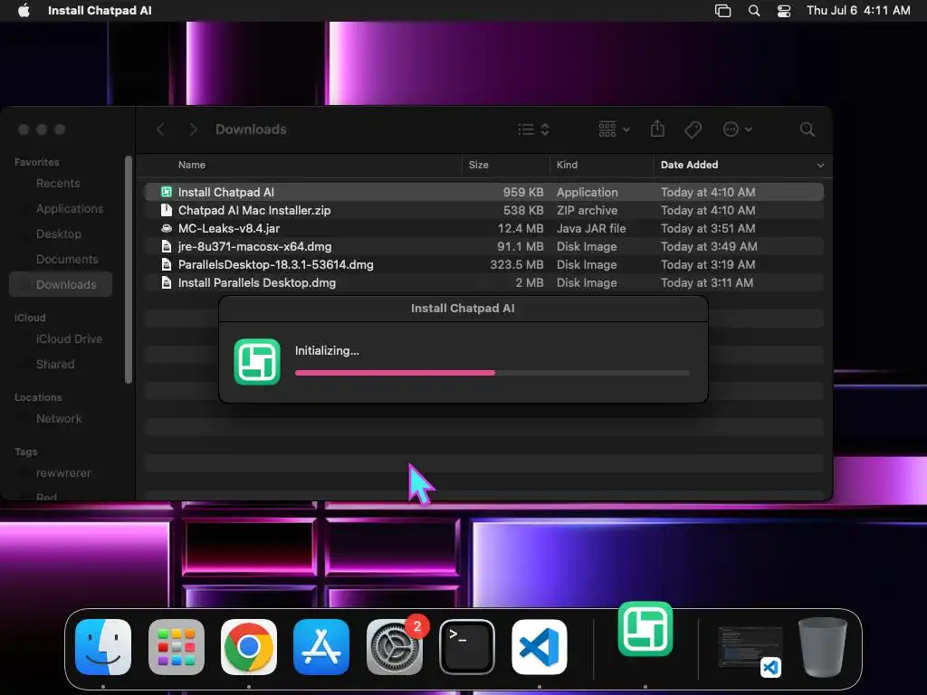Click the 959 KB size cell
This screenshot has height=695, width=927.
(x=522, y=192)
